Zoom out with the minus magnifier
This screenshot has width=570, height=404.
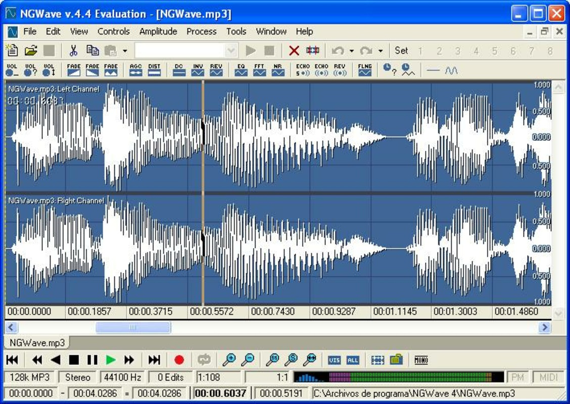[x=248, y=360]
